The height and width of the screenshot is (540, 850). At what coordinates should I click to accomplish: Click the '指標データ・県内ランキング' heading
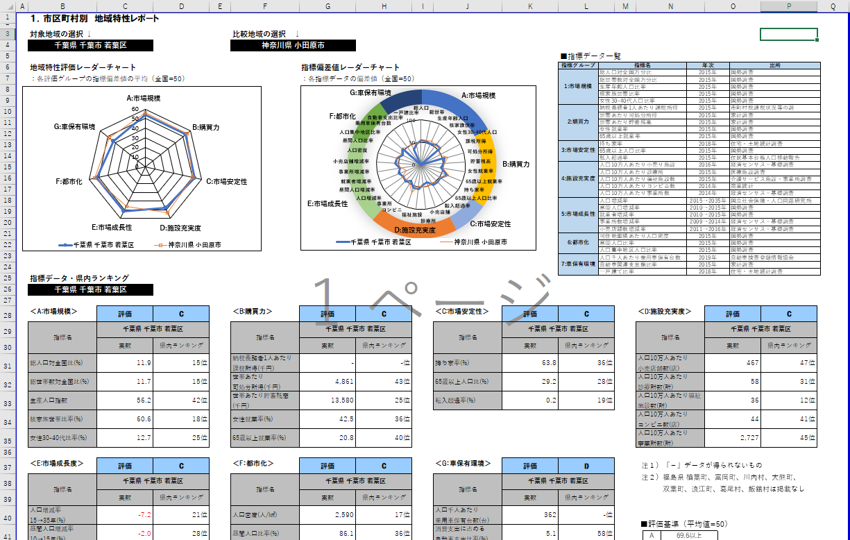79,278
